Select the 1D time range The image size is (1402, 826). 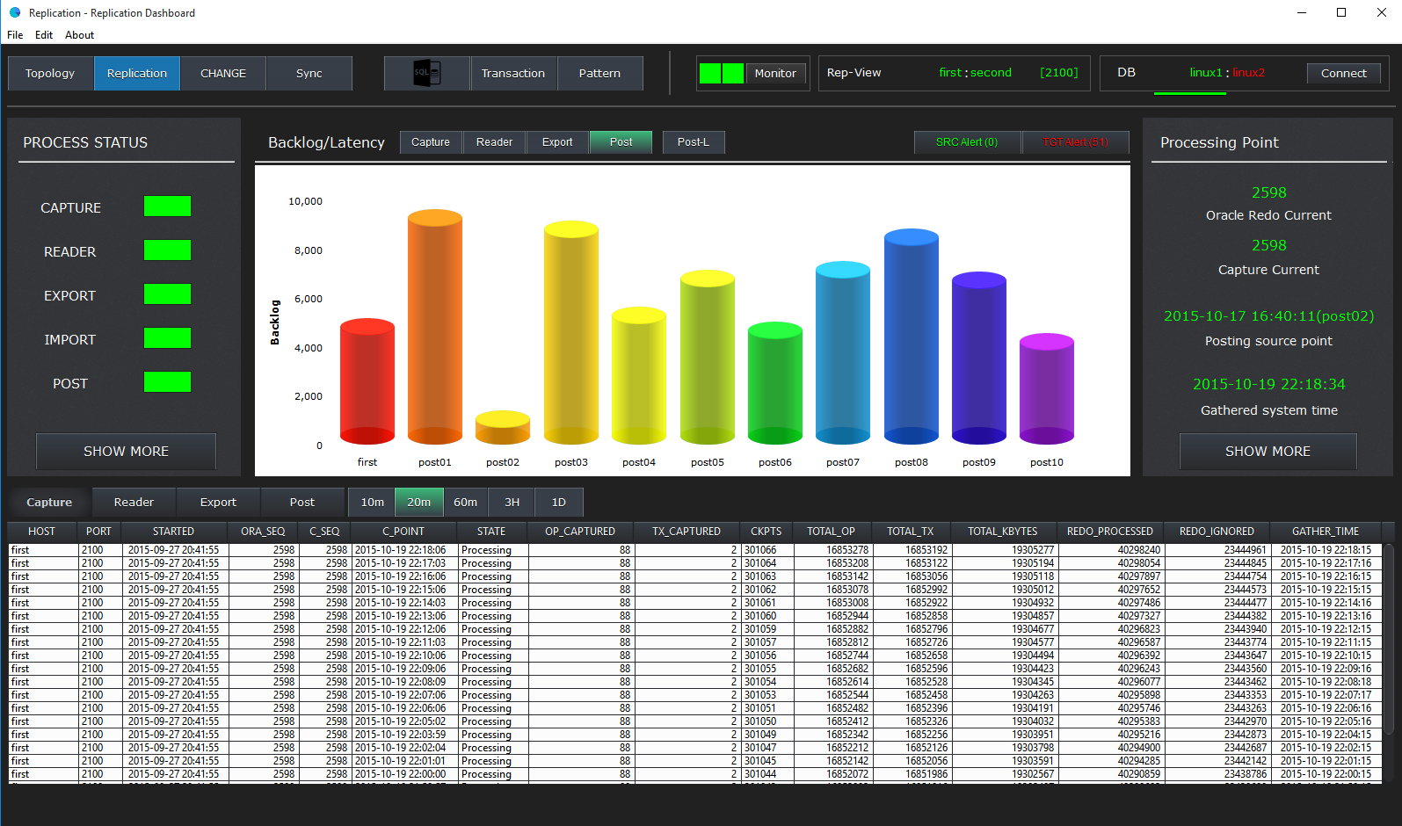(558, 502)
